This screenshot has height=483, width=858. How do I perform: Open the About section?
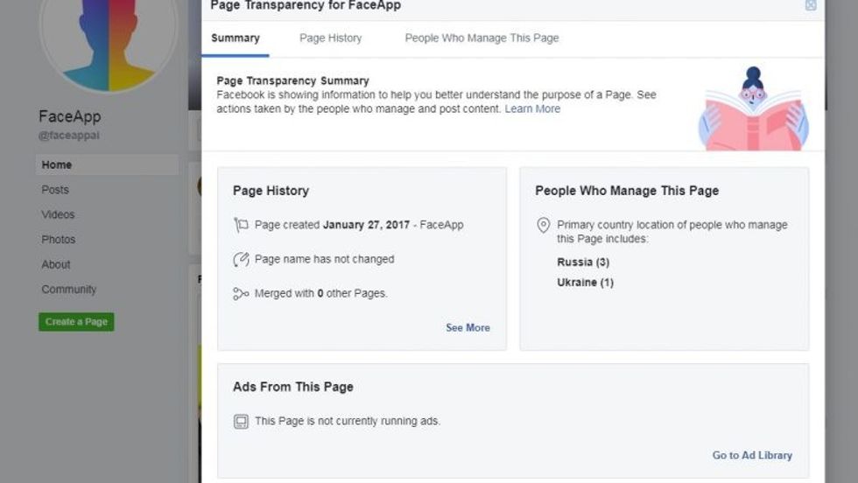coord(56,264)
